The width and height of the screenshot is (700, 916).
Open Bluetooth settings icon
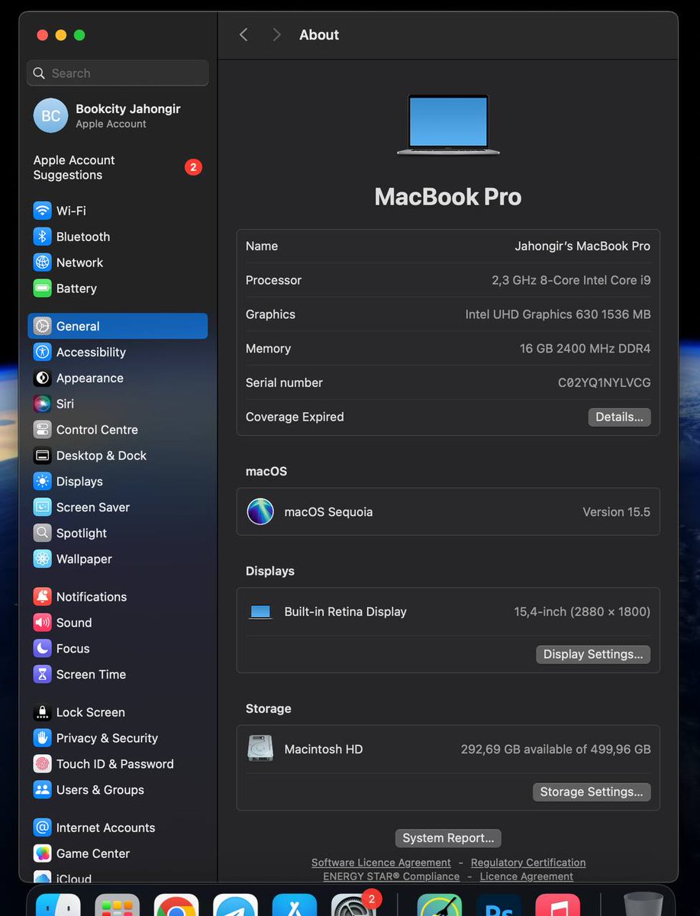tap(43, 237)
